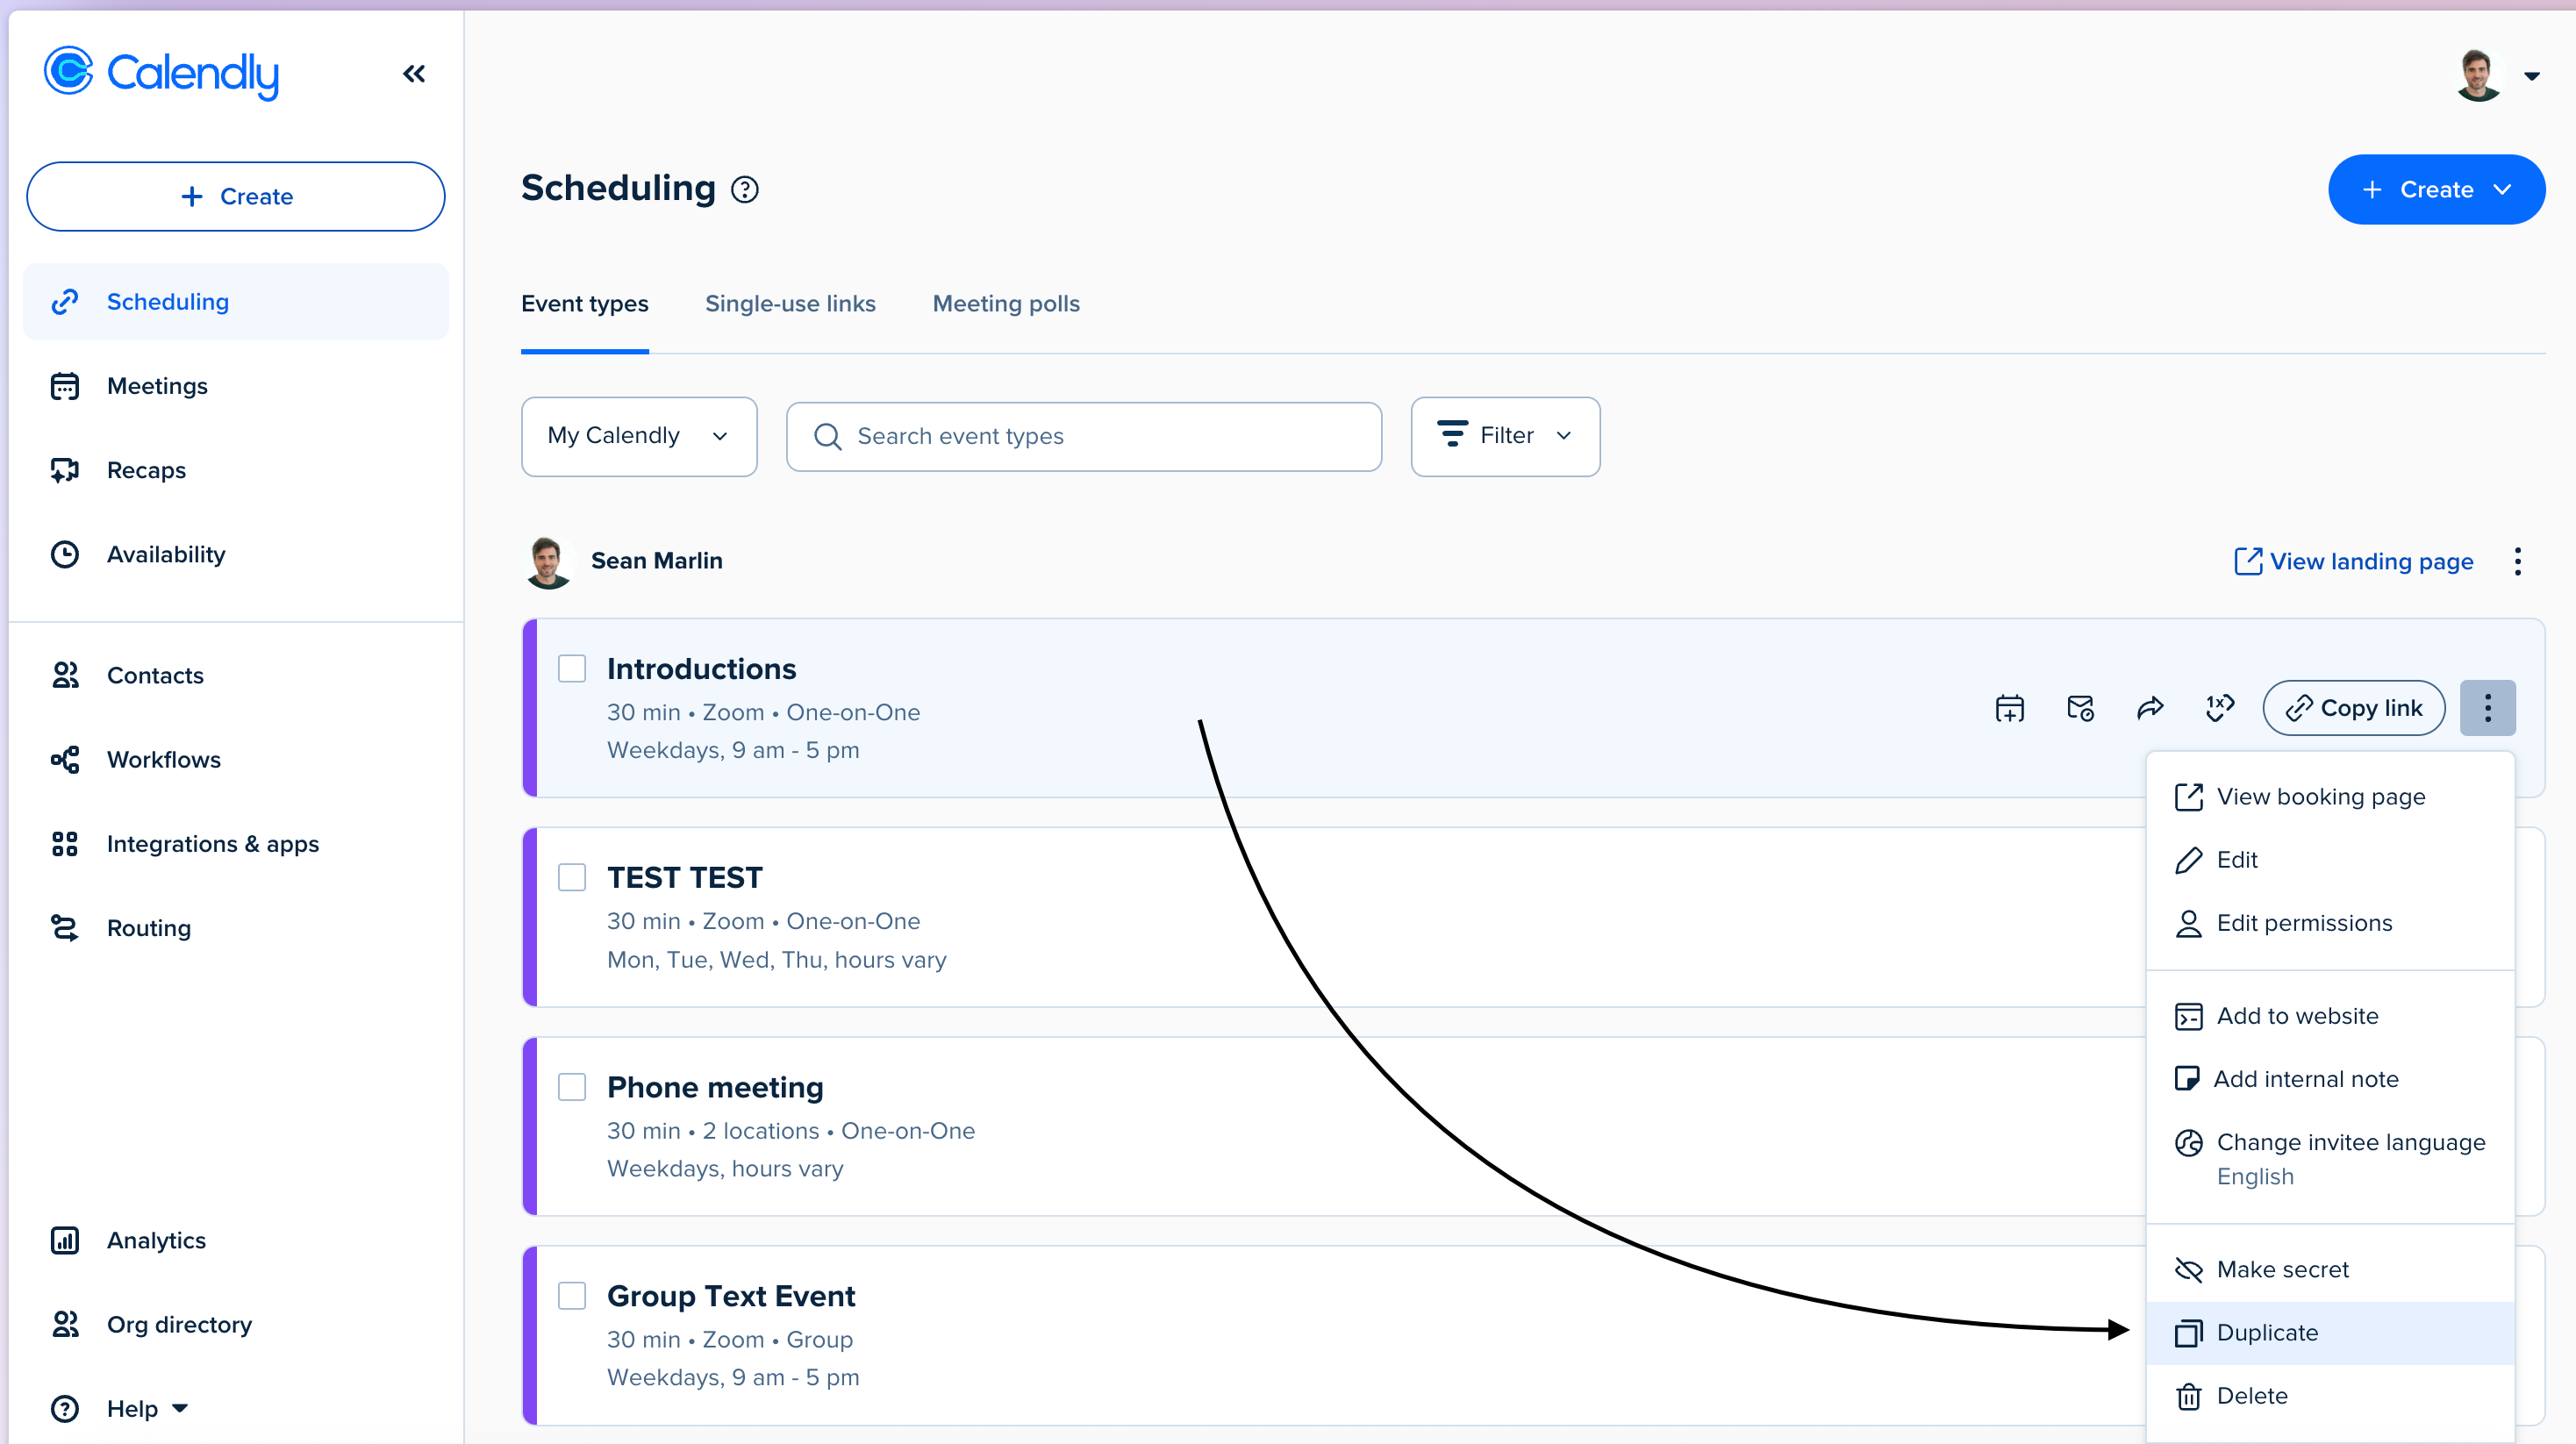The width and height of the screenshot is (2576, 1444).
Task: Open View landing page link
Action: 2354,561
